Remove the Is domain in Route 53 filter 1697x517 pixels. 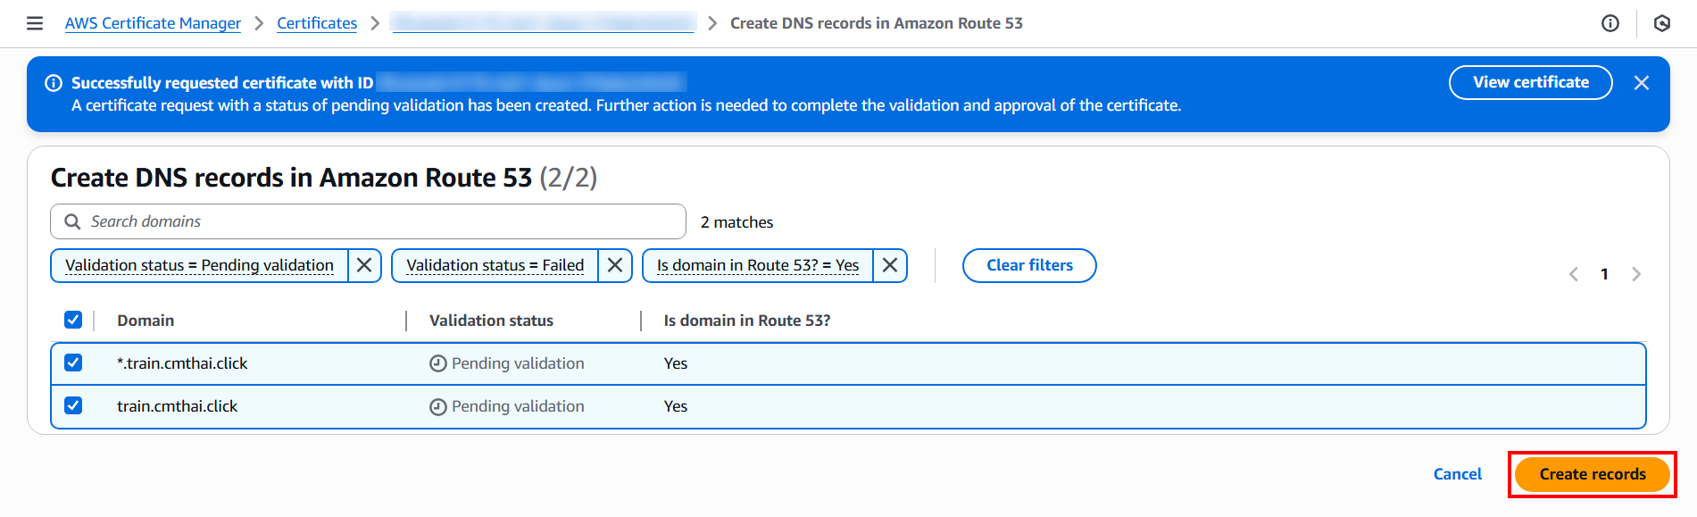pos(890,265)
